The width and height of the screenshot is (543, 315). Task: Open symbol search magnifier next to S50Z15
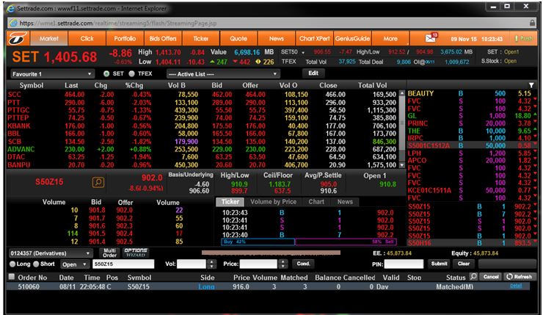pyautogui.click(x=98, y=182)
